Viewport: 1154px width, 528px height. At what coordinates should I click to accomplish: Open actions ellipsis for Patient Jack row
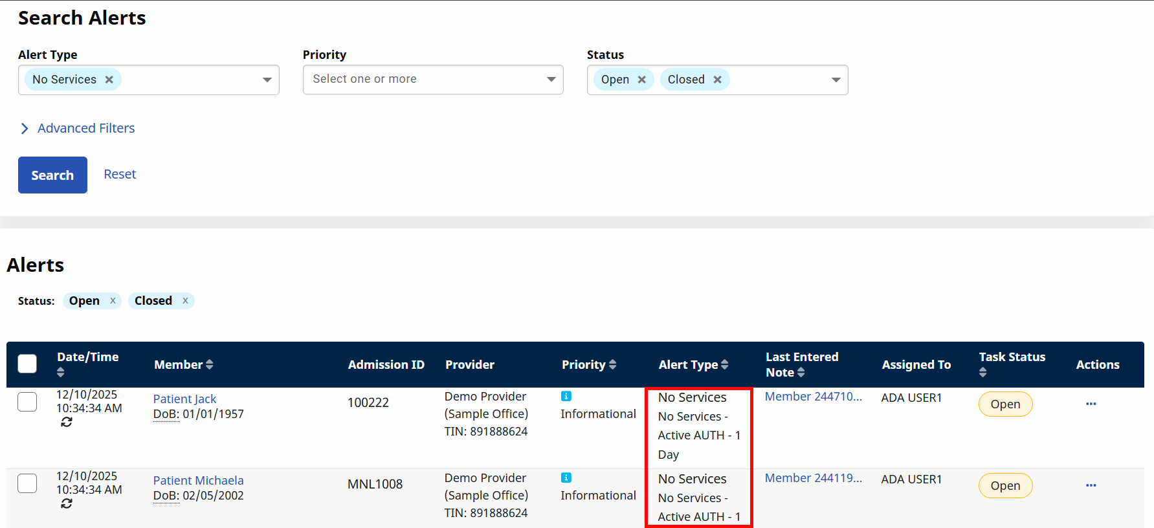1091,404
